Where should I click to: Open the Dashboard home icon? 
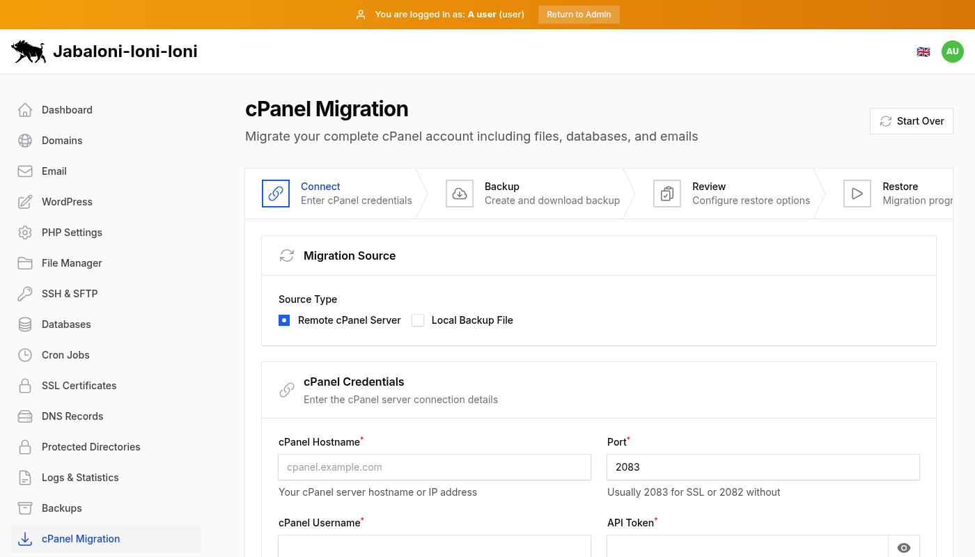[25, 109]
